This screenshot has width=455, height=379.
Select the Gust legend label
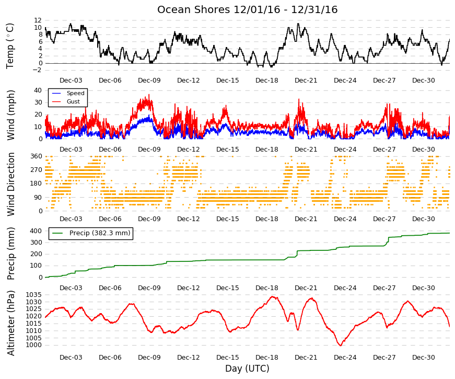(73, 101)
